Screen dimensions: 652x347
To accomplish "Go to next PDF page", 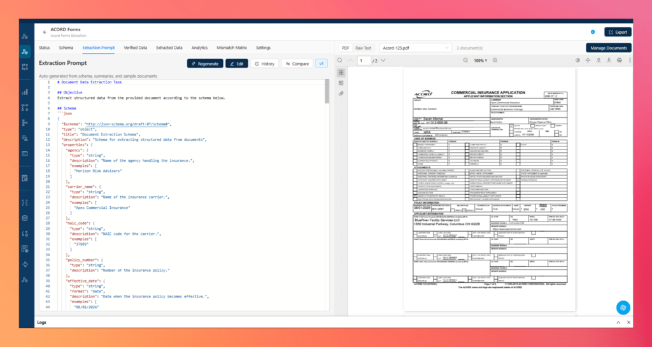I will tap(383, 60).
